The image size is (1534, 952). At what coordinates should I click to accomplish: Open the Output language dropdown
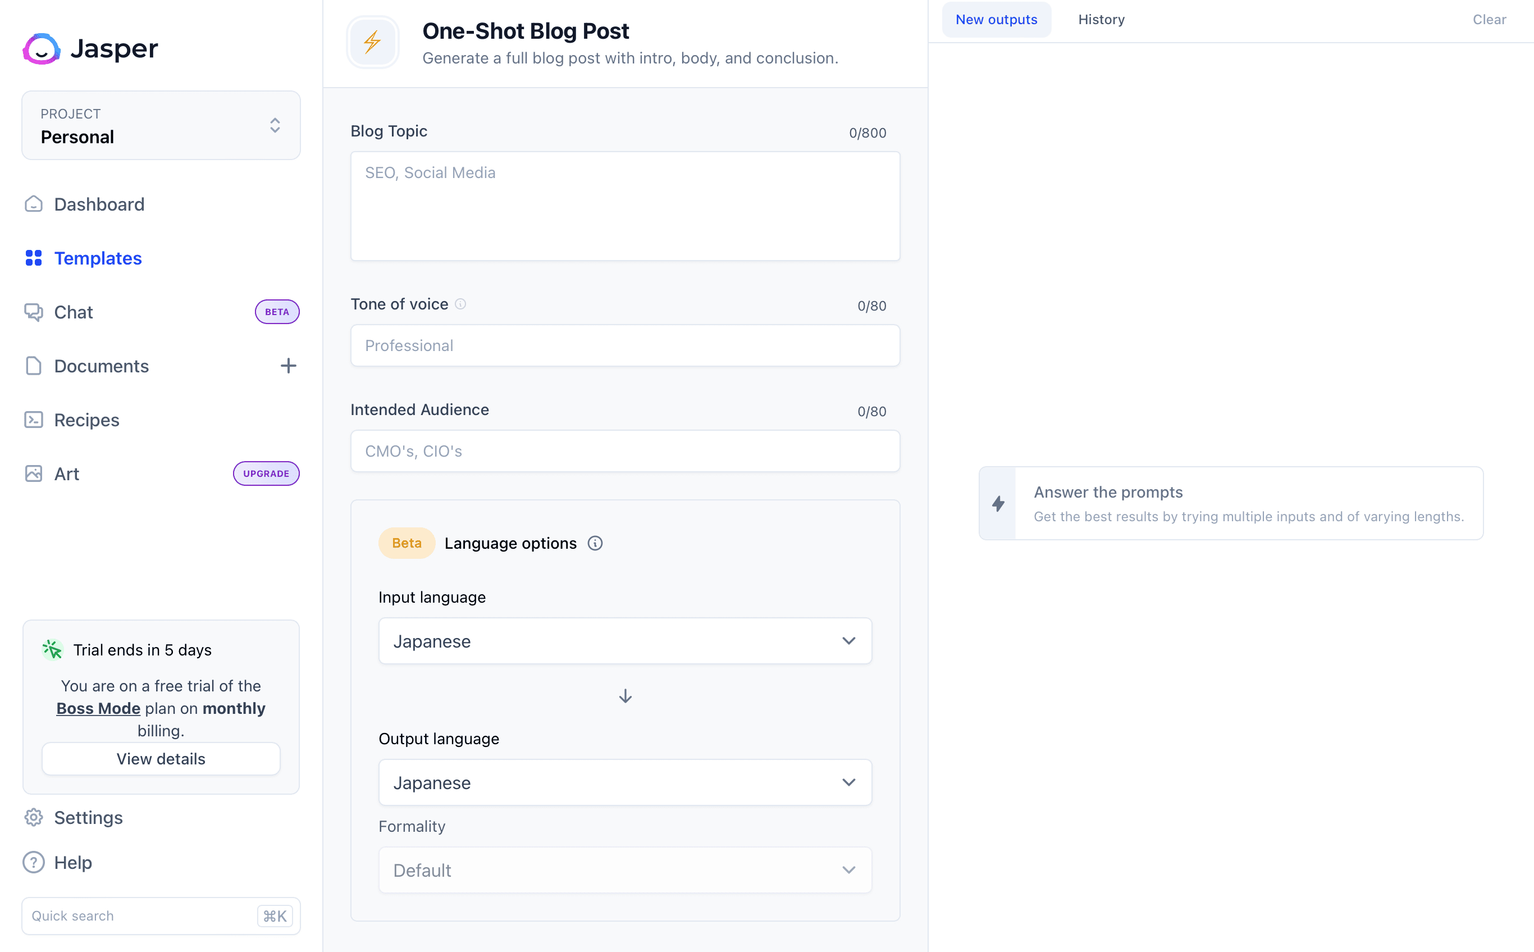(x=624, y=782)
